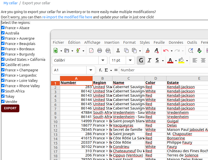Open the Calibri font name dropdown
This screenshot has height=160, width=208.
point(103,60)
